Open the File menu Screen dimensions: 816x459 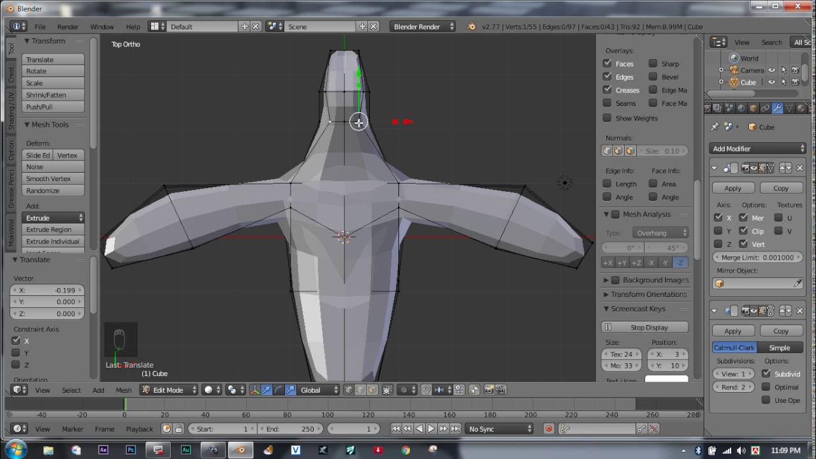tap(40, 27)
